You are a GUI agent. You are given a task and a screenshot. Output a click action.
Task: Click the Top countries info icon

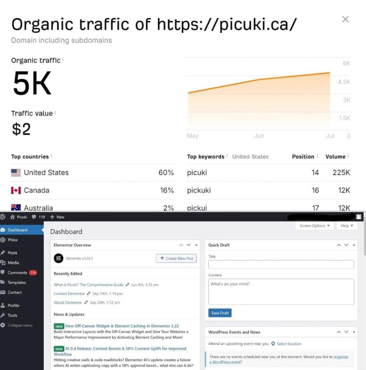[x=51, y=156]
